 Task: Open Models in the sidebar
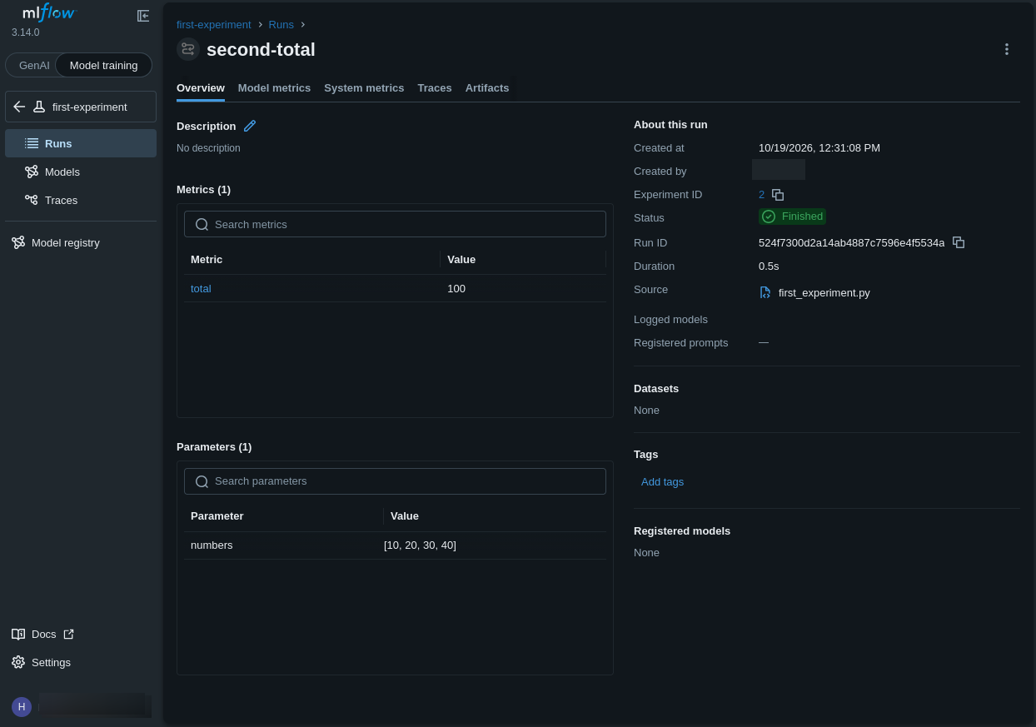[81, 172]
